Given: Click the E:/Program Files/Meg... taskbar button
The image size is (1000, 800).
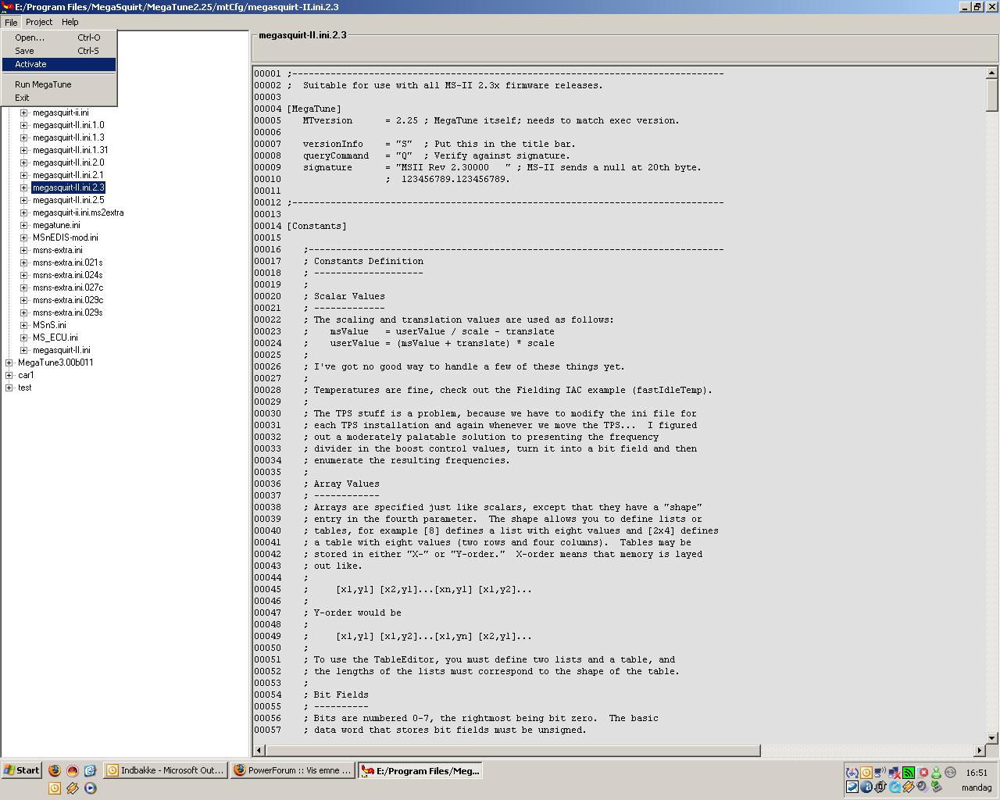Looking at the screenshot, I should (x=420, y=770).
